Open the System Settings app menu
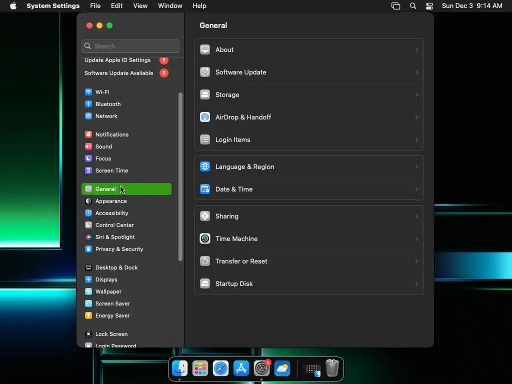This screenshot has height=384, width=512. pyautogui.click(x=53, y=6)
